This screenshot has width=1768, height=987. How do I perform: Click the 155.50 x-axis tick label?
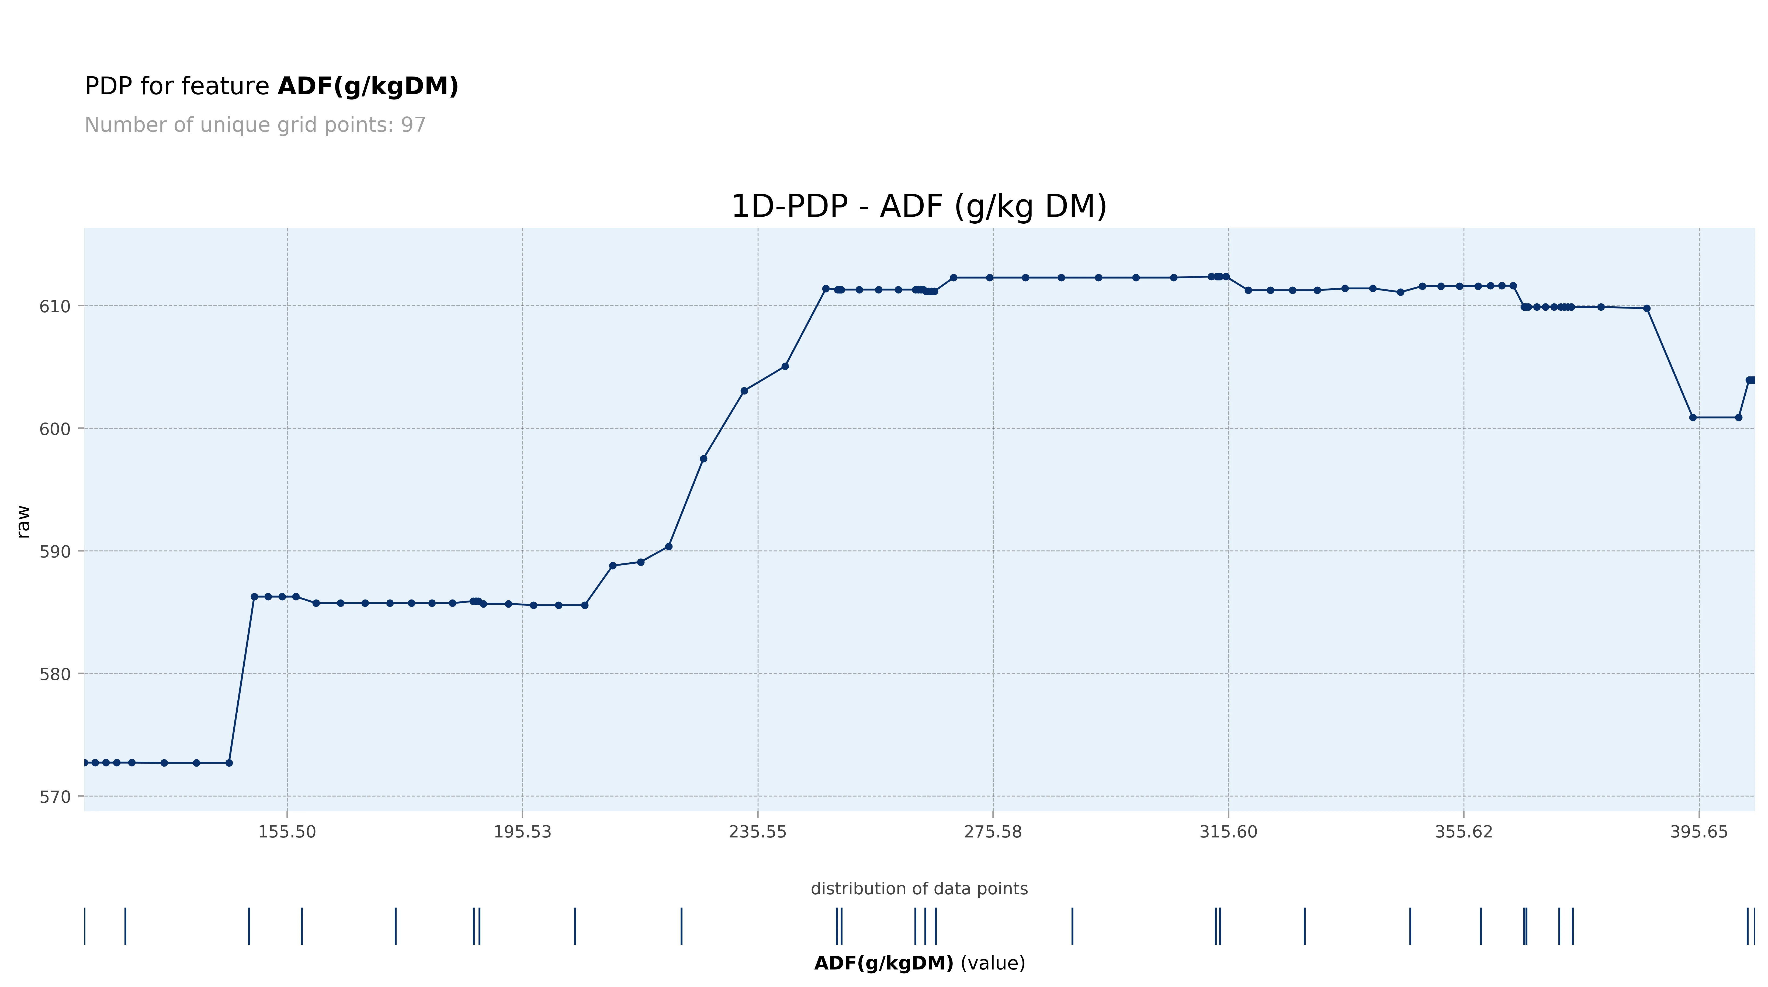[x=287, y=832]
